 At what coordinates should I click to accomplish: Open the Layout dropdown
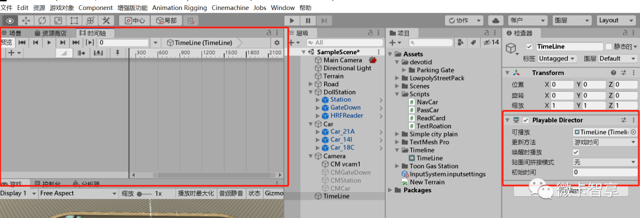pos(616,20)
